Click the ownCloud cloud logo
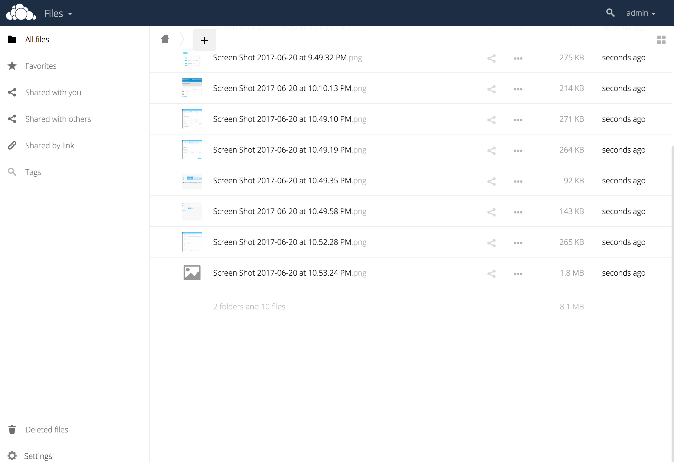Image resolution: width=674 pixels, height=462 pixels. [x=21, y=13]
